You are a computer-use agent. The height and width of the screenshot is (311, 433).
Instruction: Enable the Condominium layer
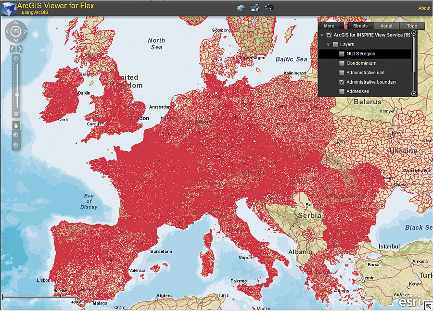(x=342, y=63)
